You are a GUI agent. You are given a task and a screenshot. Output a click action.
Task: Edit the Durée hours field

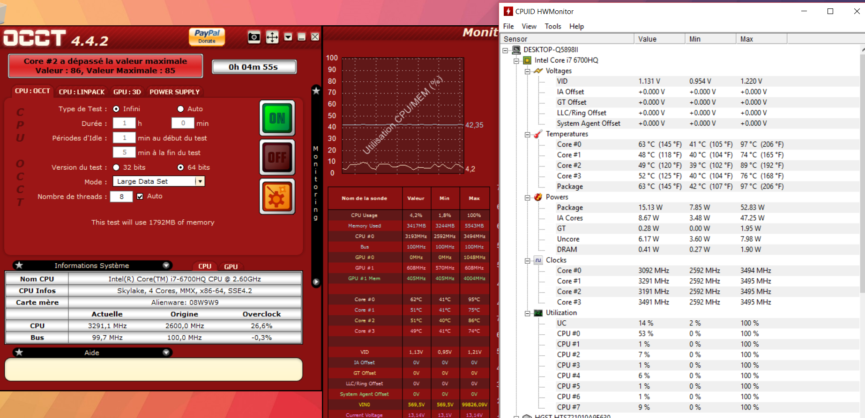click(124, 123)
